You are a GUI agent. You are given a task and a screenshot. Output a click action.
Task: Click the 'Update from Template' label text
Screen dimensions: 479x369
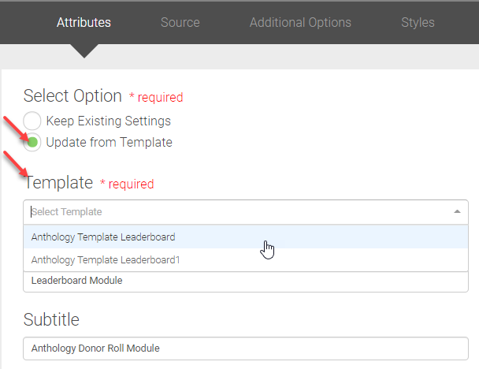coord(109,143)
